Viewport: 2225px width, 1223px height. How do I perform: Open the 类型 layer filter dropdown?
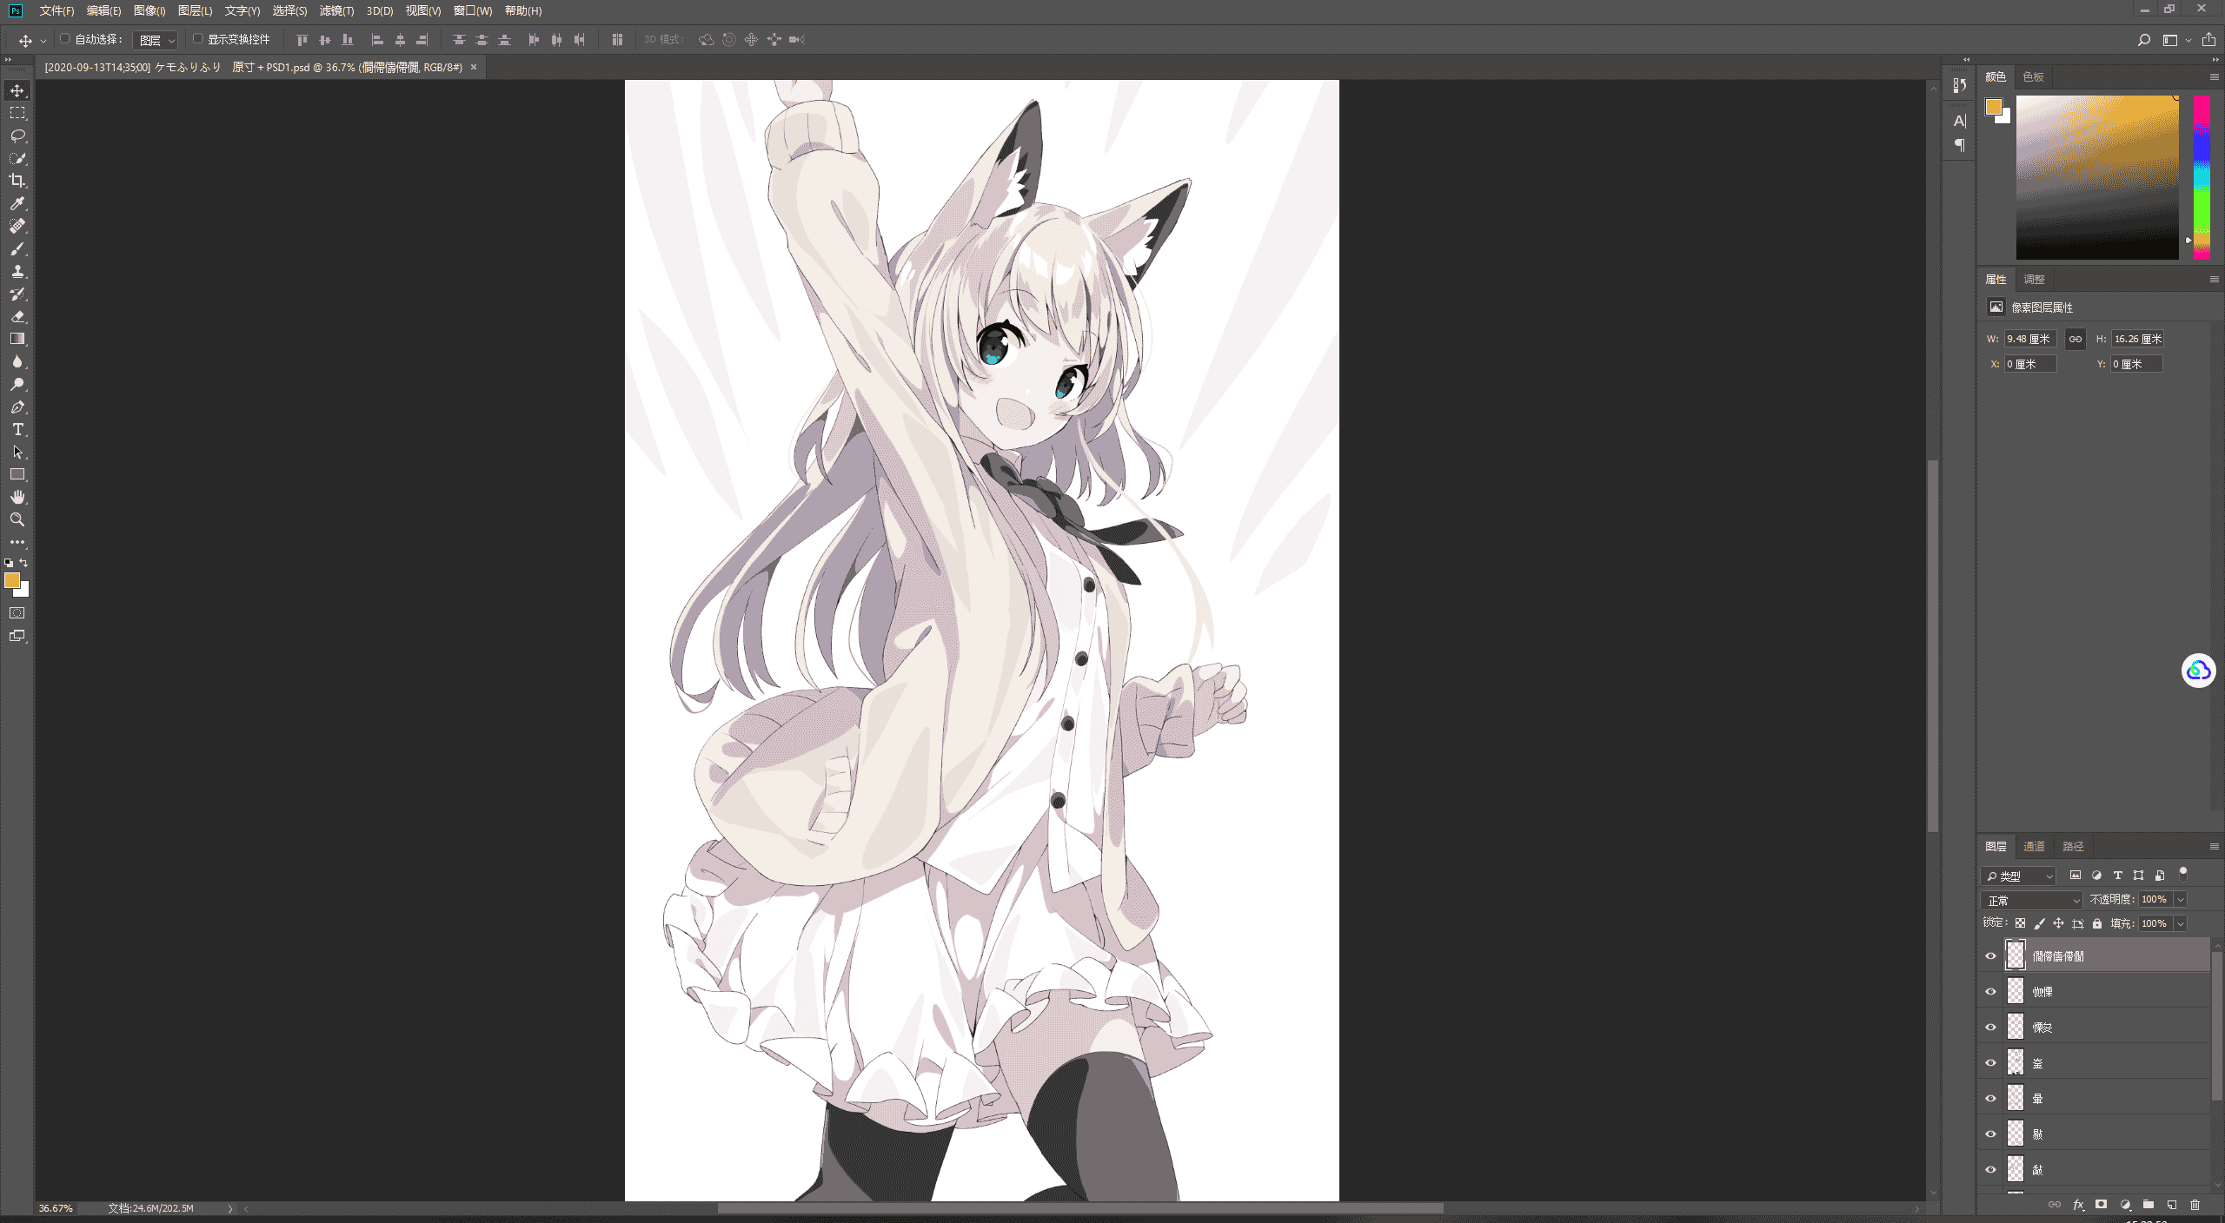point(2019,876)
